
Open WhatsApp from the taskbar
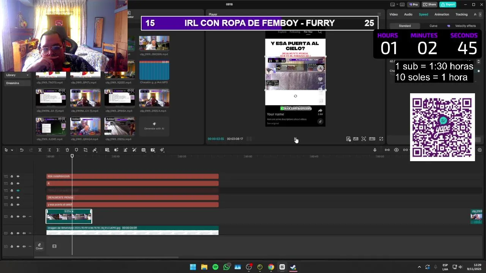pyautogui.click(x=227, y=267)
